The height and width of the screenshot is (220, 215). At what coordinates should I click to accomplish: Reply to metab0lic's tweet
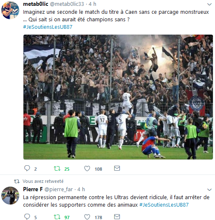tap(27, 168)
